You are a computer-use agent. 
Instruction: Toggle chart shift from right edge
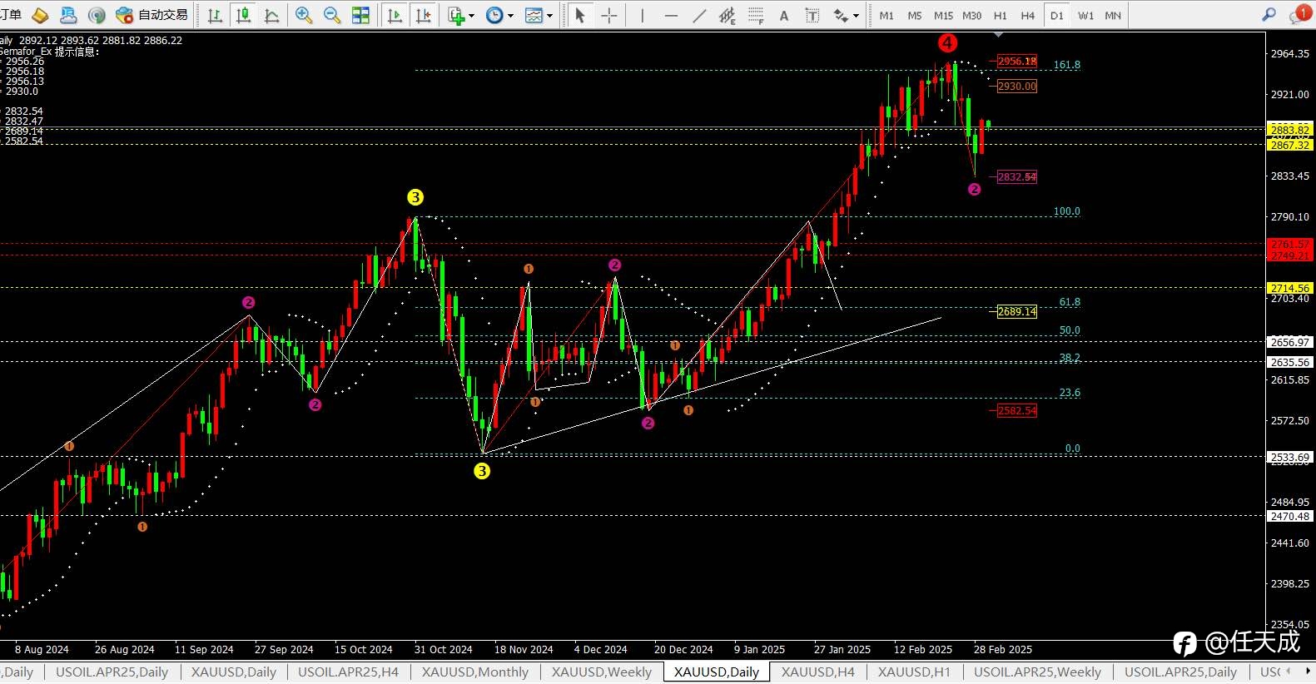coord(423,15)
